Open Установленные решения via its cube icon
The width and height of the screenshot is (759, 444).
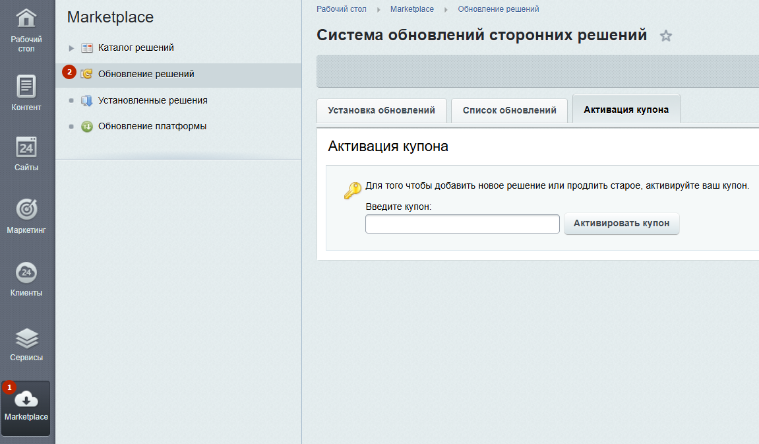coord(87,100)
